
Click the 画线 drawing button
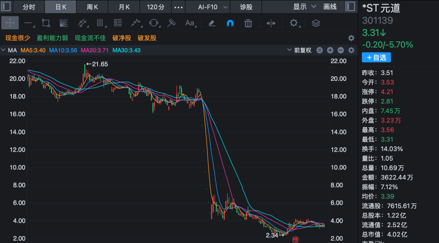pyautogui.click(x=330, y=7)
